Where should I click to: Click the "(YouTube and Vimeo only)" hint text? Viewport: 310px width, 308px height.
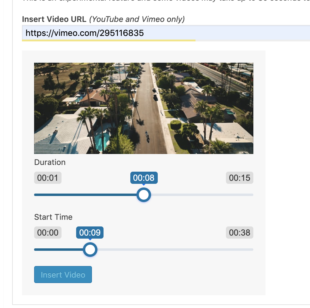pos(137,19)
